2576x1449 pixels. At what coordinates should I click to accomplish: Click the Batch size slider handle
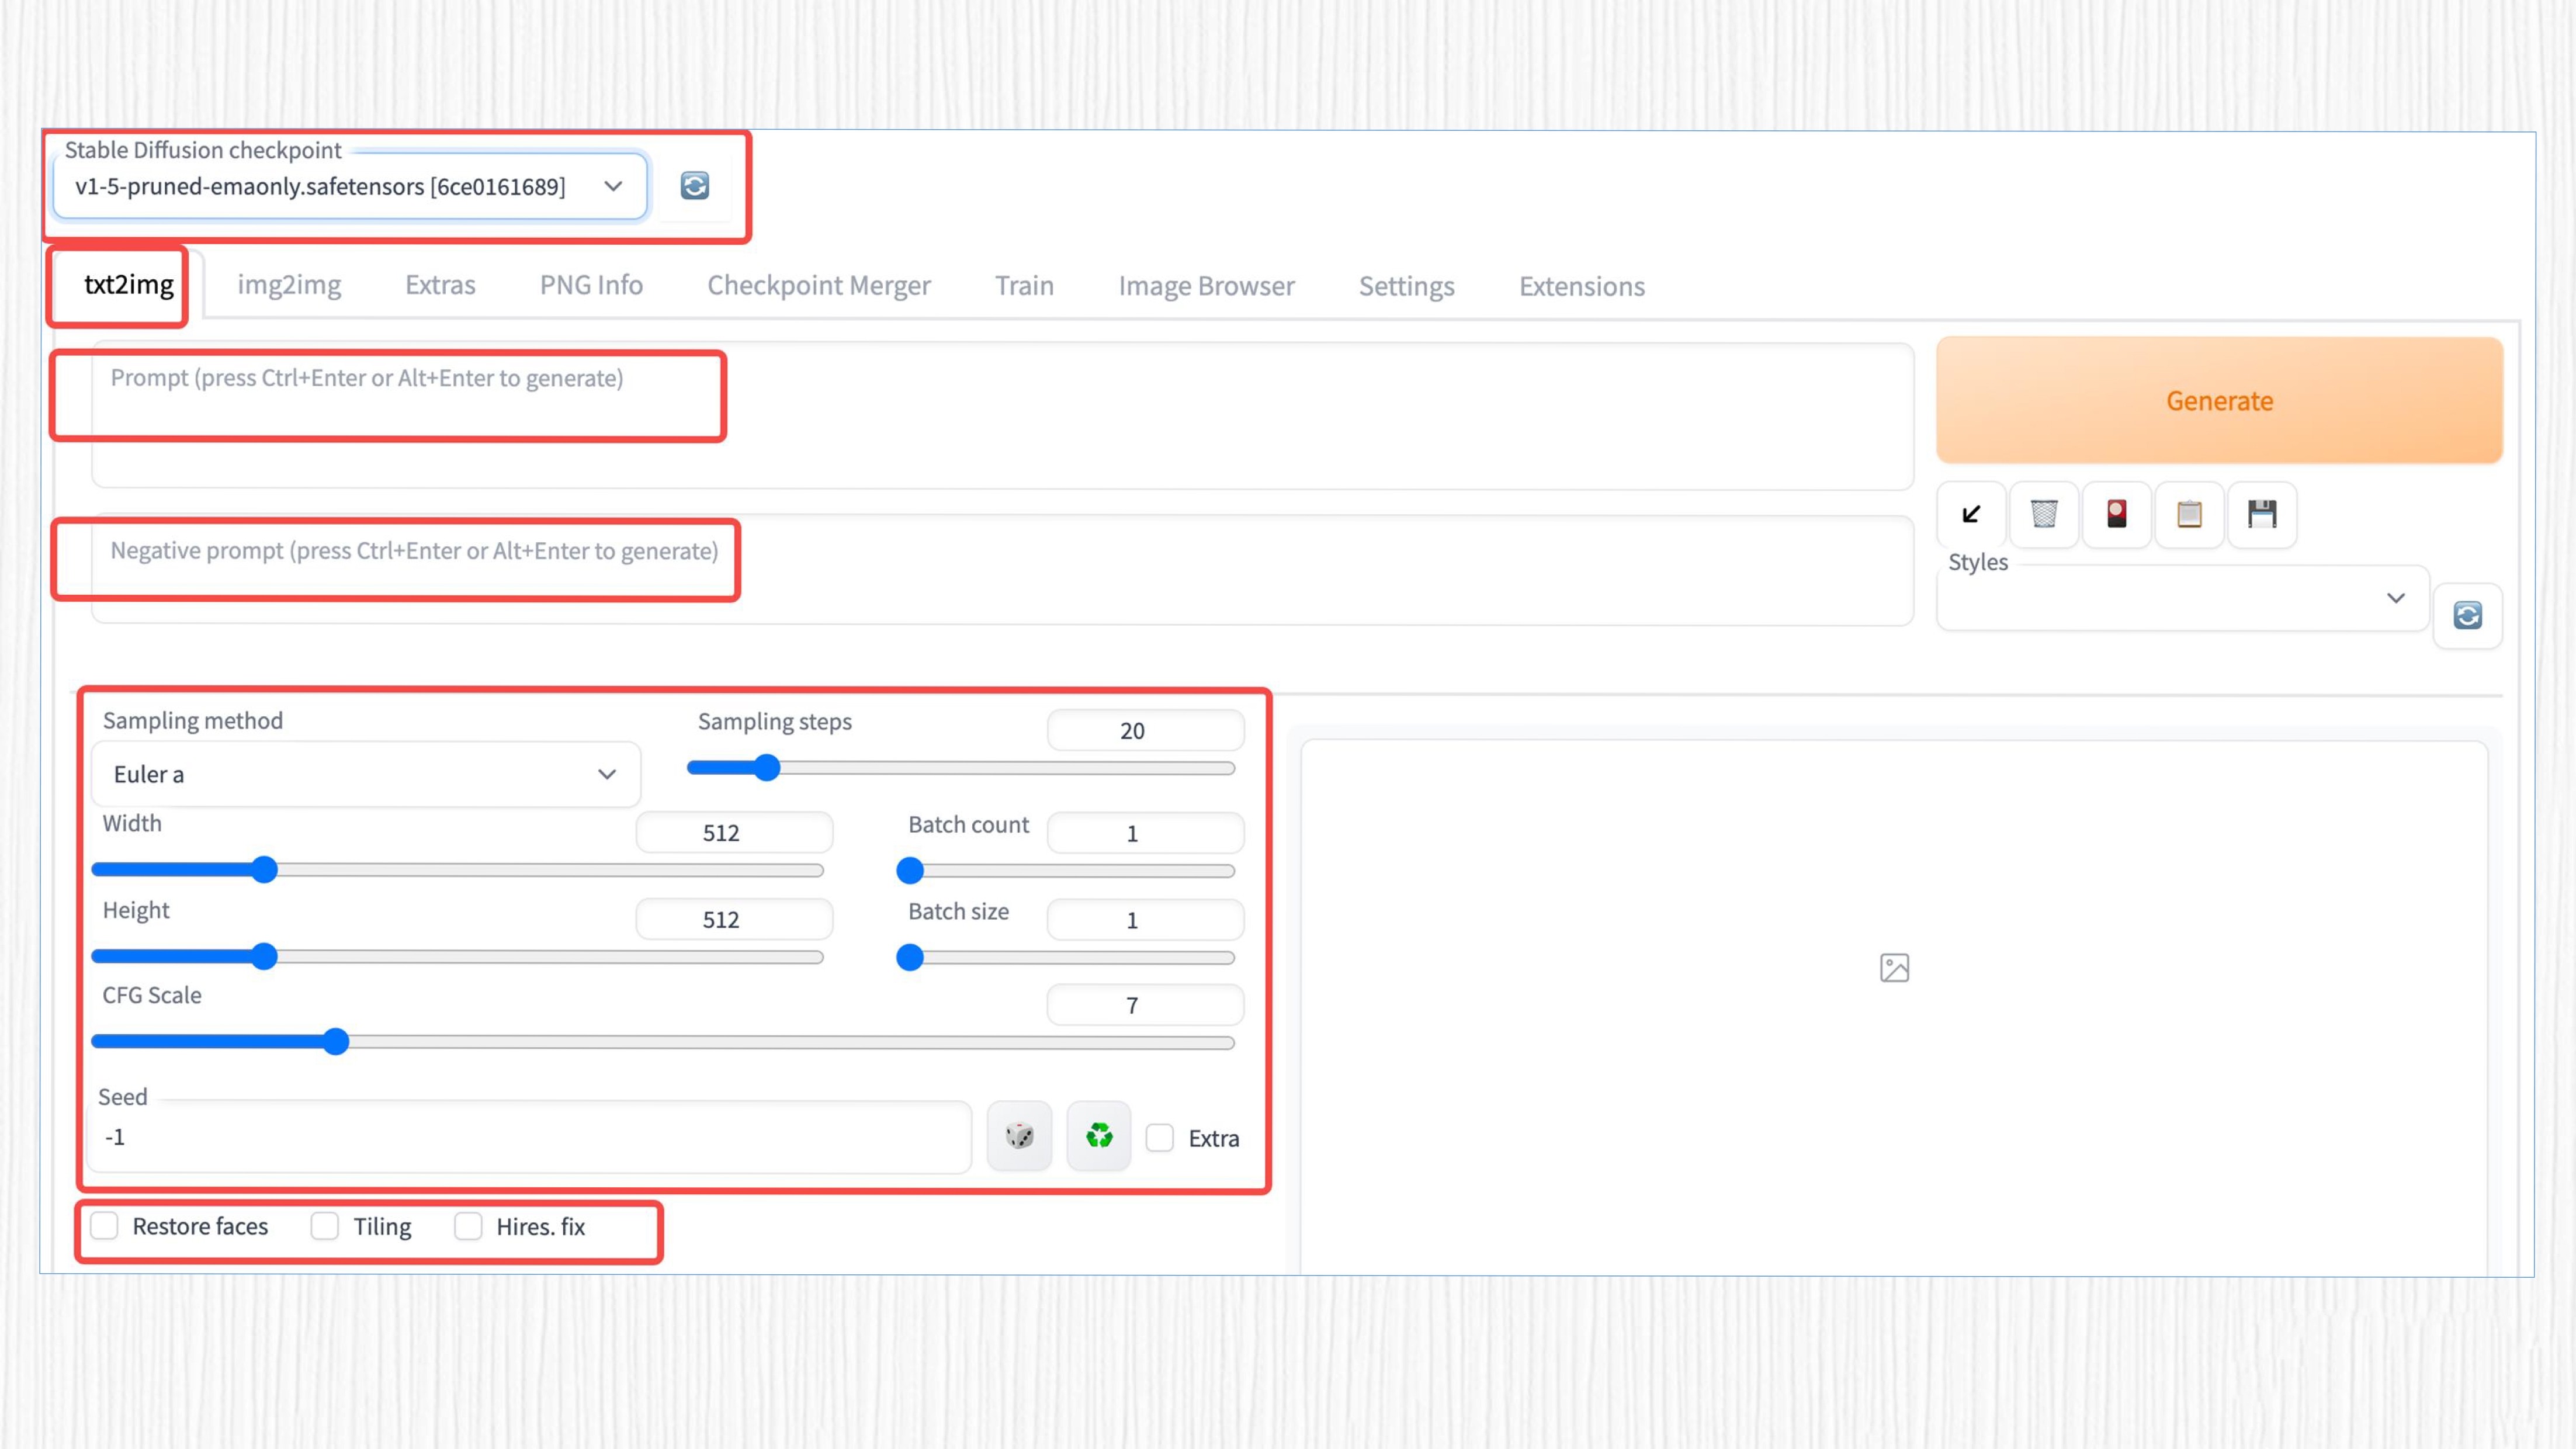tap(910, 958)
